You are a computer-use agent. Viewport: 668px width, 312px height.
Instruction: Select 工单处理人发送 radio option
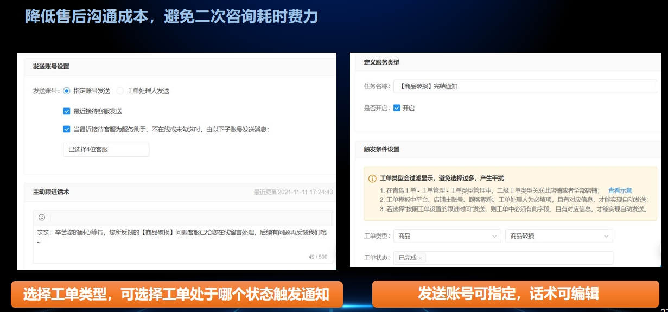coord(120,91)
